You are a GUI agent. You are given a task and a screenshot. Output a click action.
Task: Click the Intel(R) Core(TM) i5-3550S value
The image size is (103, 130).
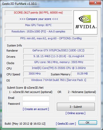59,68
